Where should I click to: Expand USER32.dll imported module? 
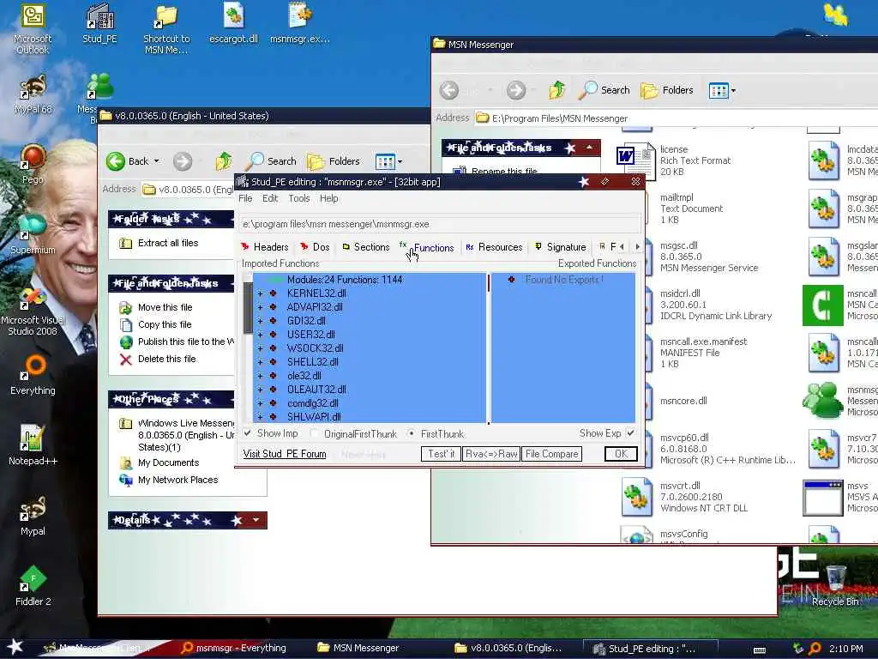(260, 335)
